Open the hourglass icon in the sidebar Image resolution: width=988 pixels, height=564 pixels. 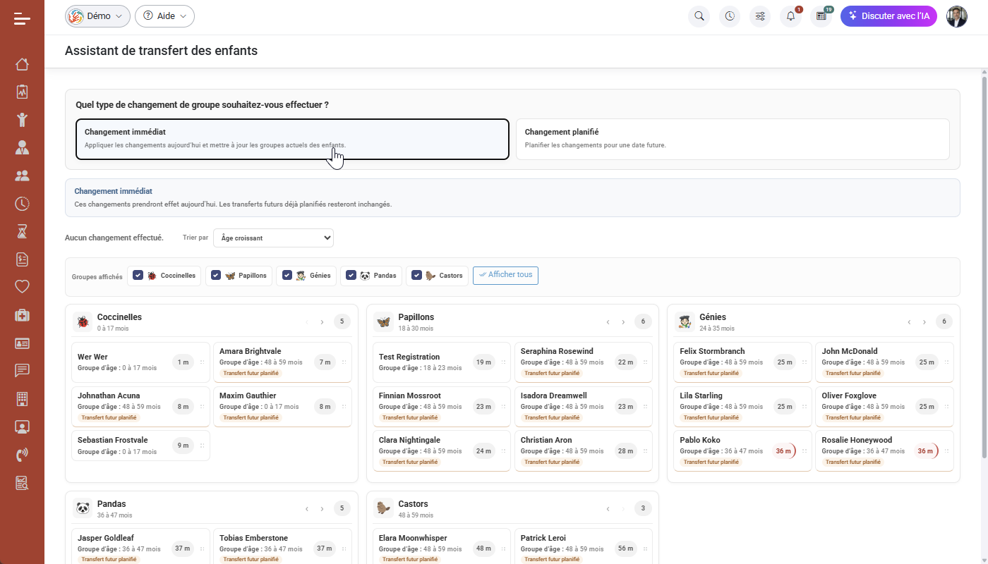(x=22, y=231)
